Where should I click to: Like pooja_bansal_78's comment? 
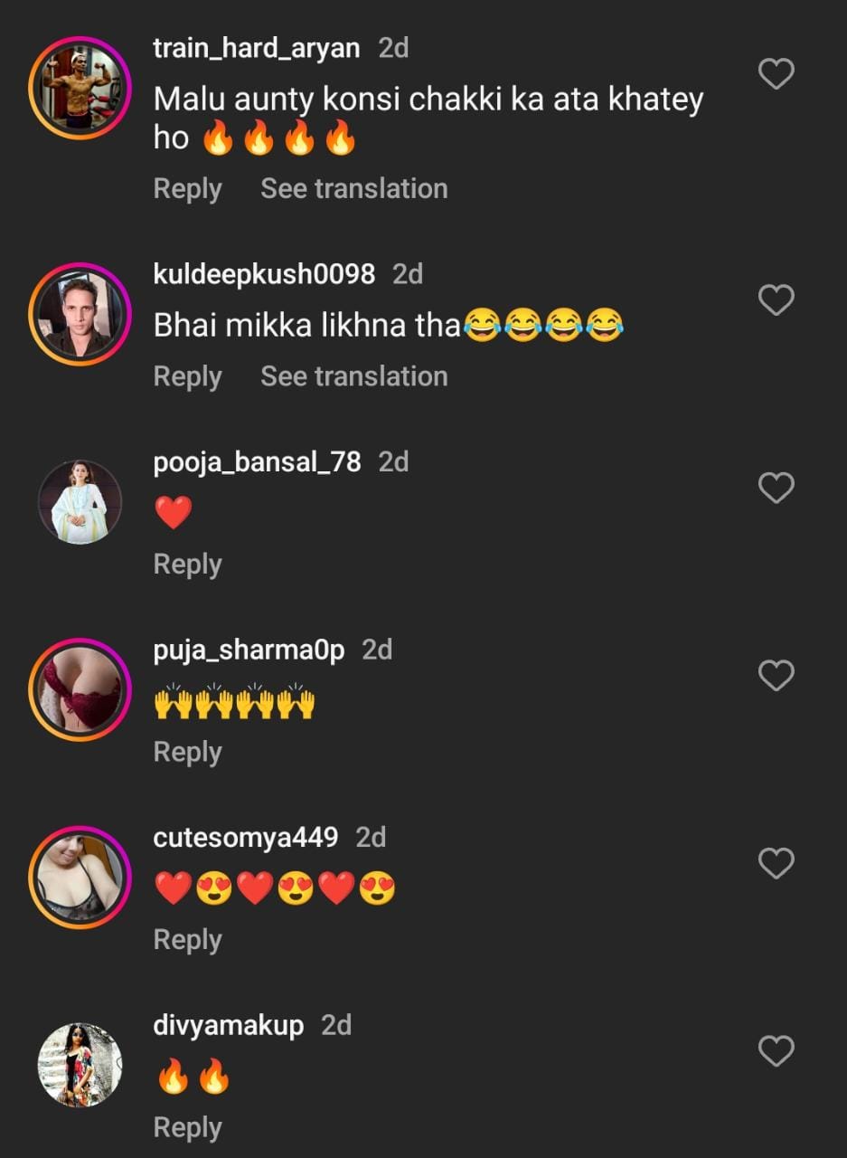tap(776, 489)
